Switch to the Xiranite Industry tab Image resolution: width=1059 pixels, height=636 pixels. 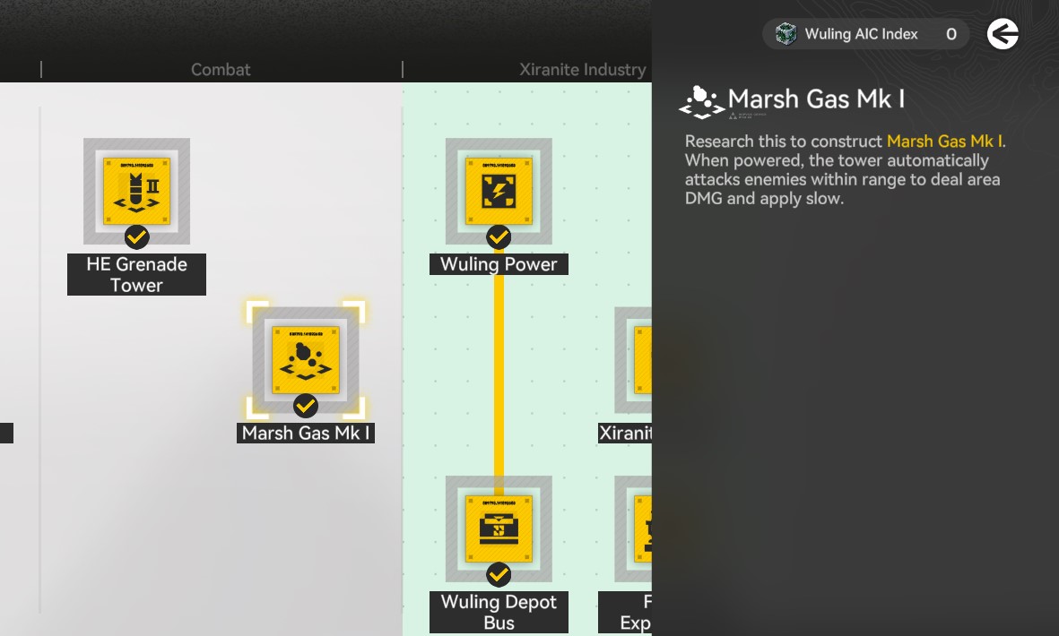582,69
